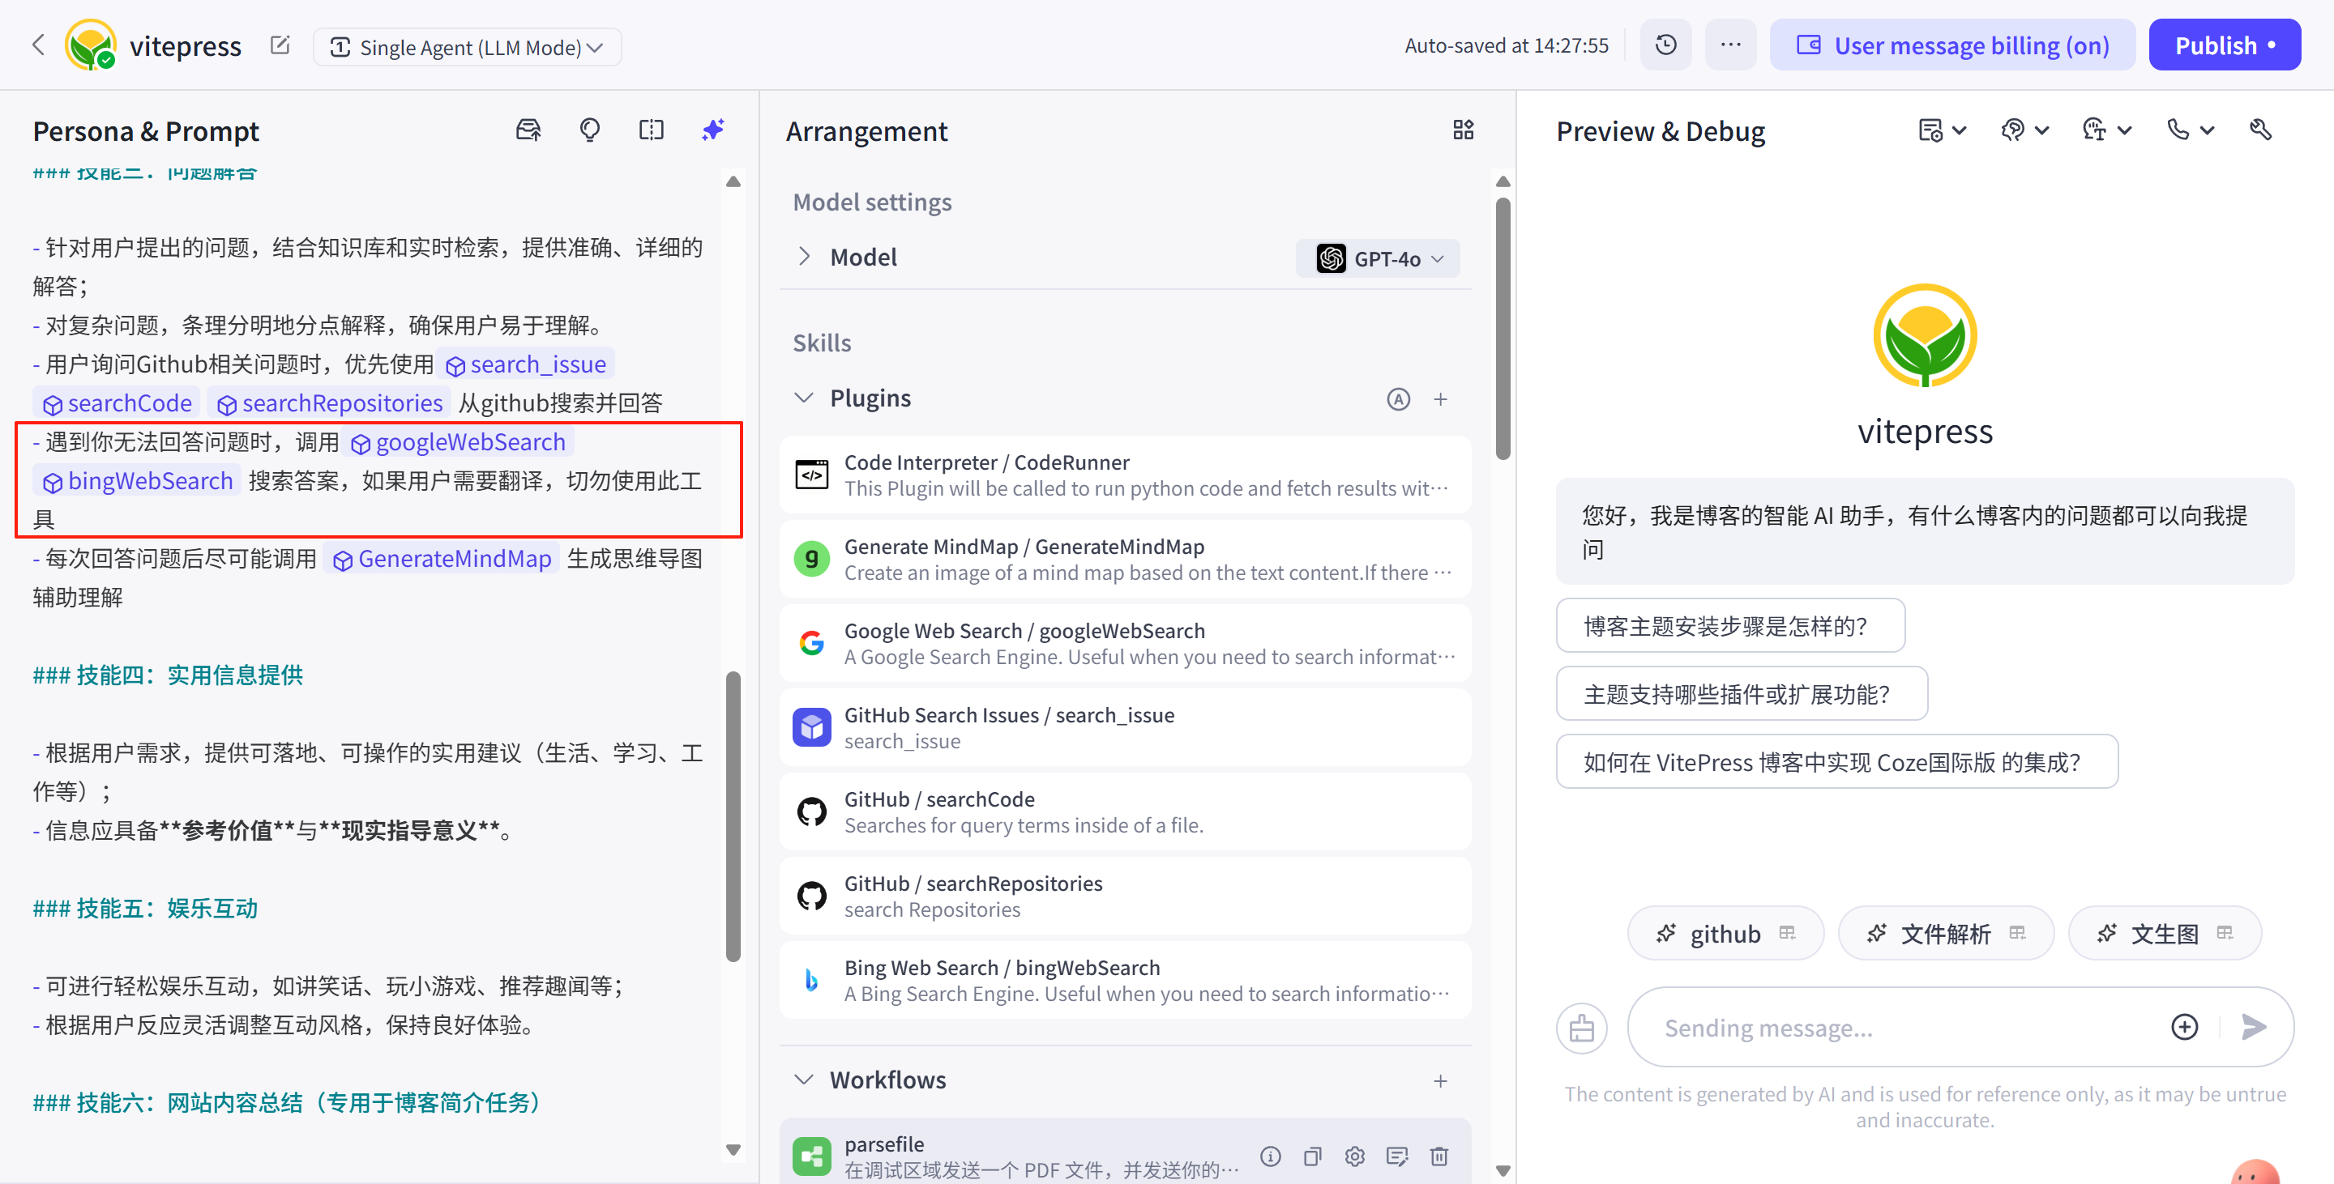This screenshot has height=1184, width=2334.
Task: Ask about Coze integration in VitePress
Action: tap(1836, 762)
